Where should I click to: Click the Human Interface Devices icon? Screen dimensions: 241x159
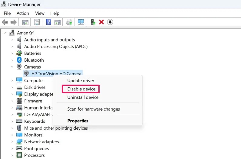pos(19,108)
